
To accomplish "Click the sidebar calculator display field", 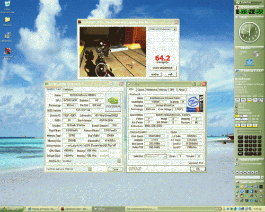I will tap(249, 131).
